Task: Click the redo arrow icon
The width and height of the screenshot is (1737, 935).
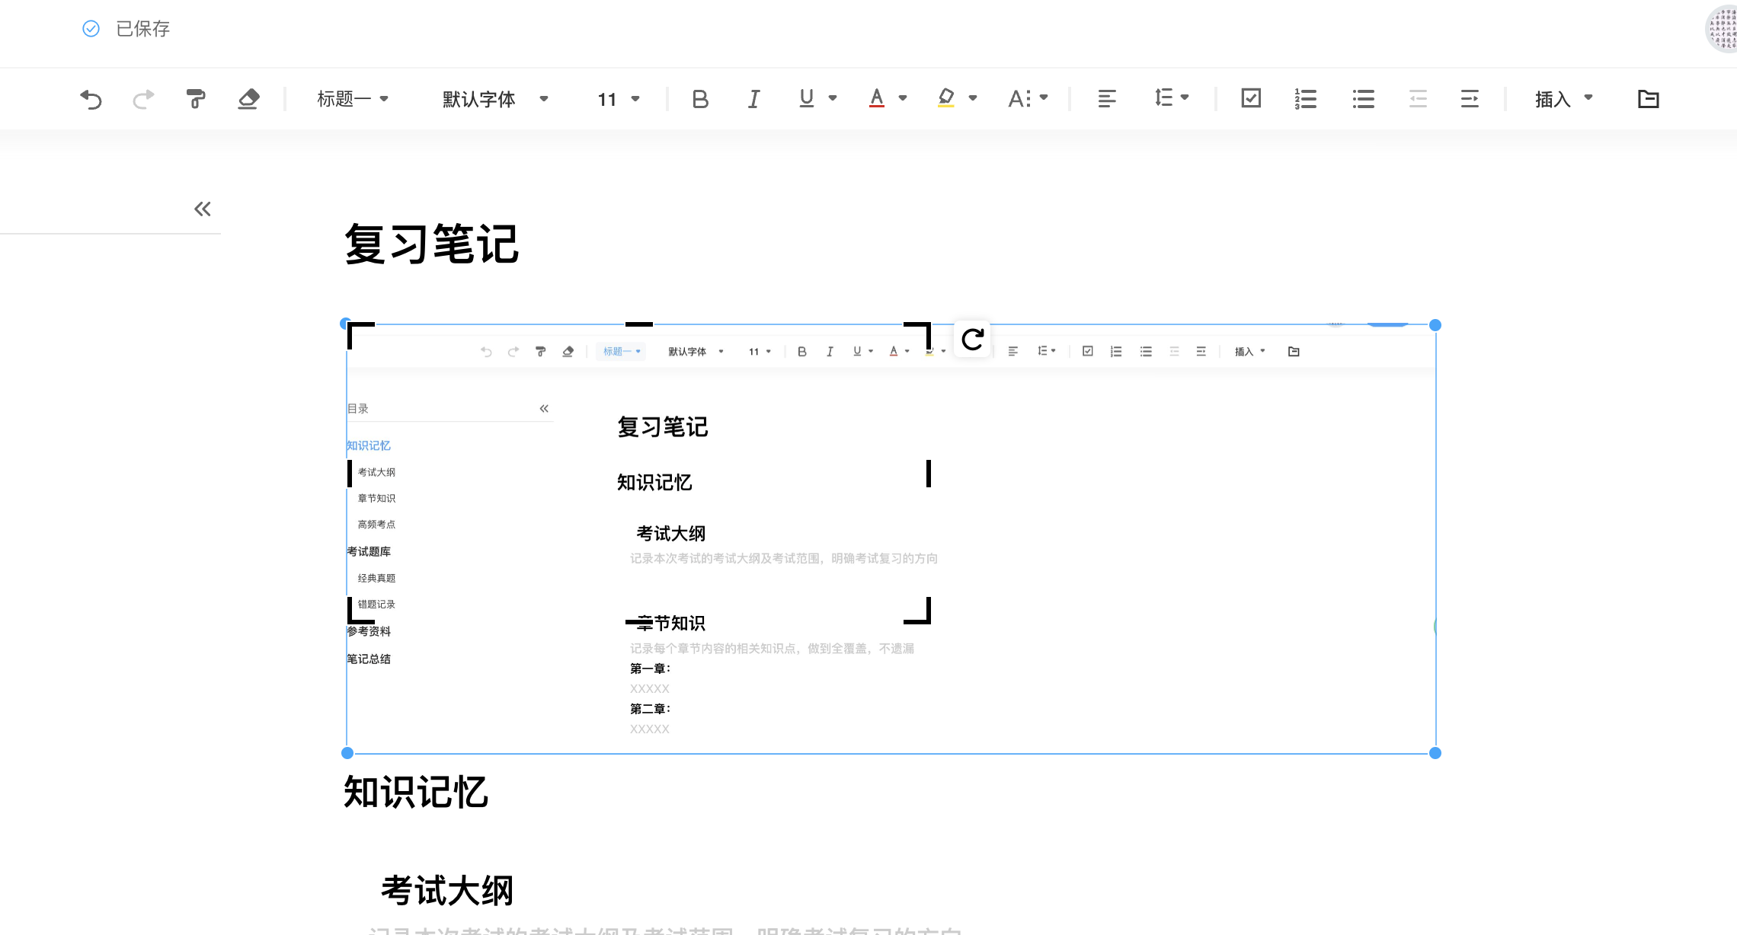Action: coord(143,99)
